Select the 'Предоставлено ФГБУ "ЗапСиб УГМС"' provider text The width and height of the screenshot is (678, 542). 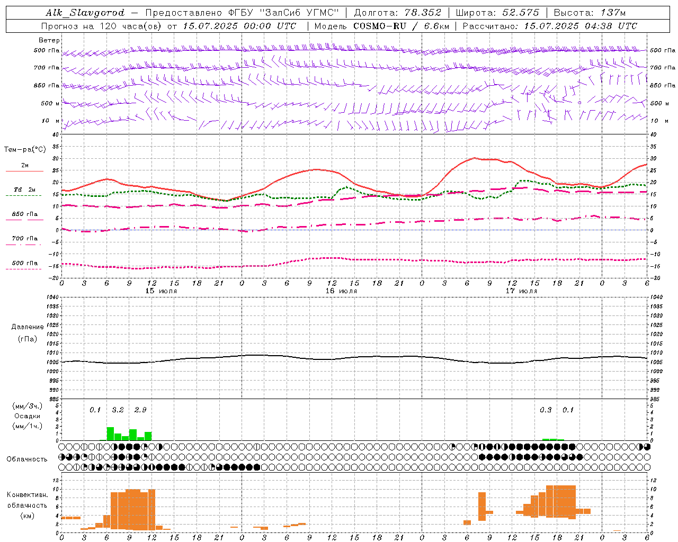pyautogui.click(x=242, y=13)
